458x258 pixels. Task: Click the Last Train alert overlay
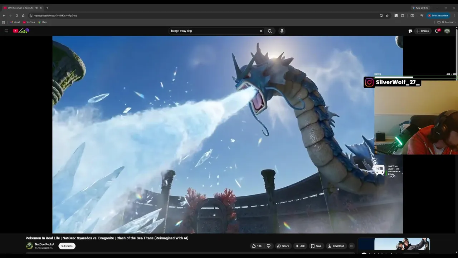[388, 170]
